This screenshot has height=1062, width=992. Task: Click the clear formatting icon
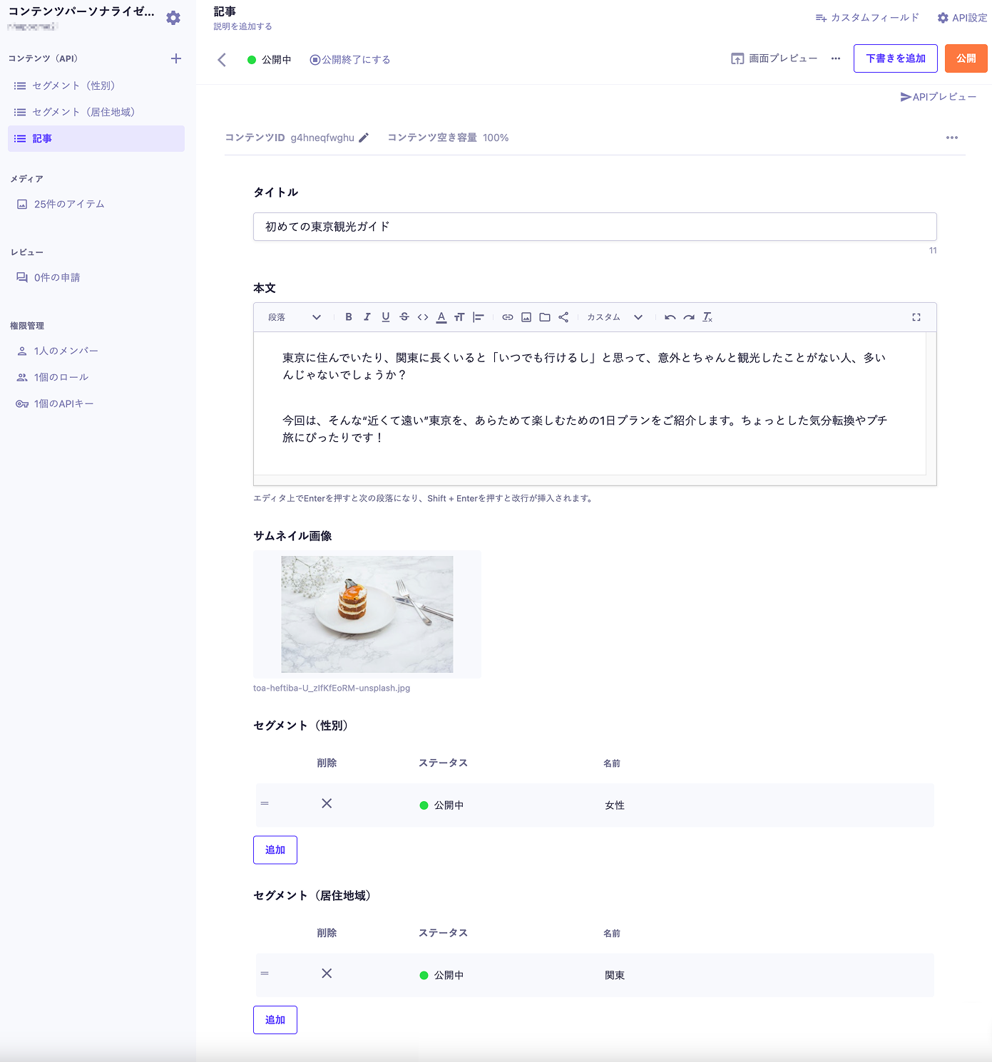tap(707, 317)
